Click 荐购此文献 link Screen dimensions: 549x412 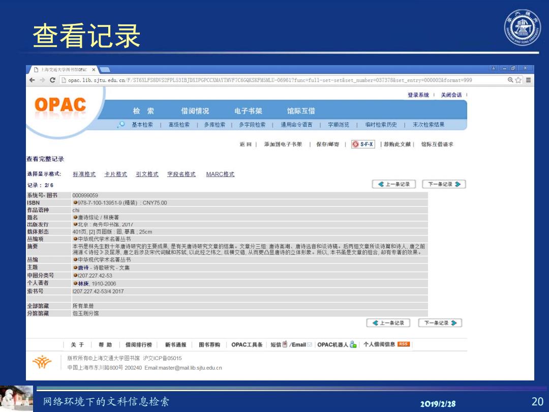coord(397,144)
